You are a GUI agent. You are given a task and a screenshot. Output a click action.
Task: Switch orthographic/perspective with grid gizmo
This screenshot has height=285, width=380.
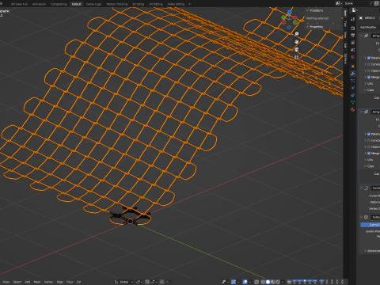297,57
